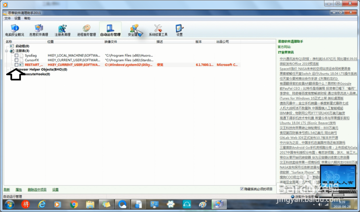Open 电脑安全概况 computer security overview

(14, 30)
